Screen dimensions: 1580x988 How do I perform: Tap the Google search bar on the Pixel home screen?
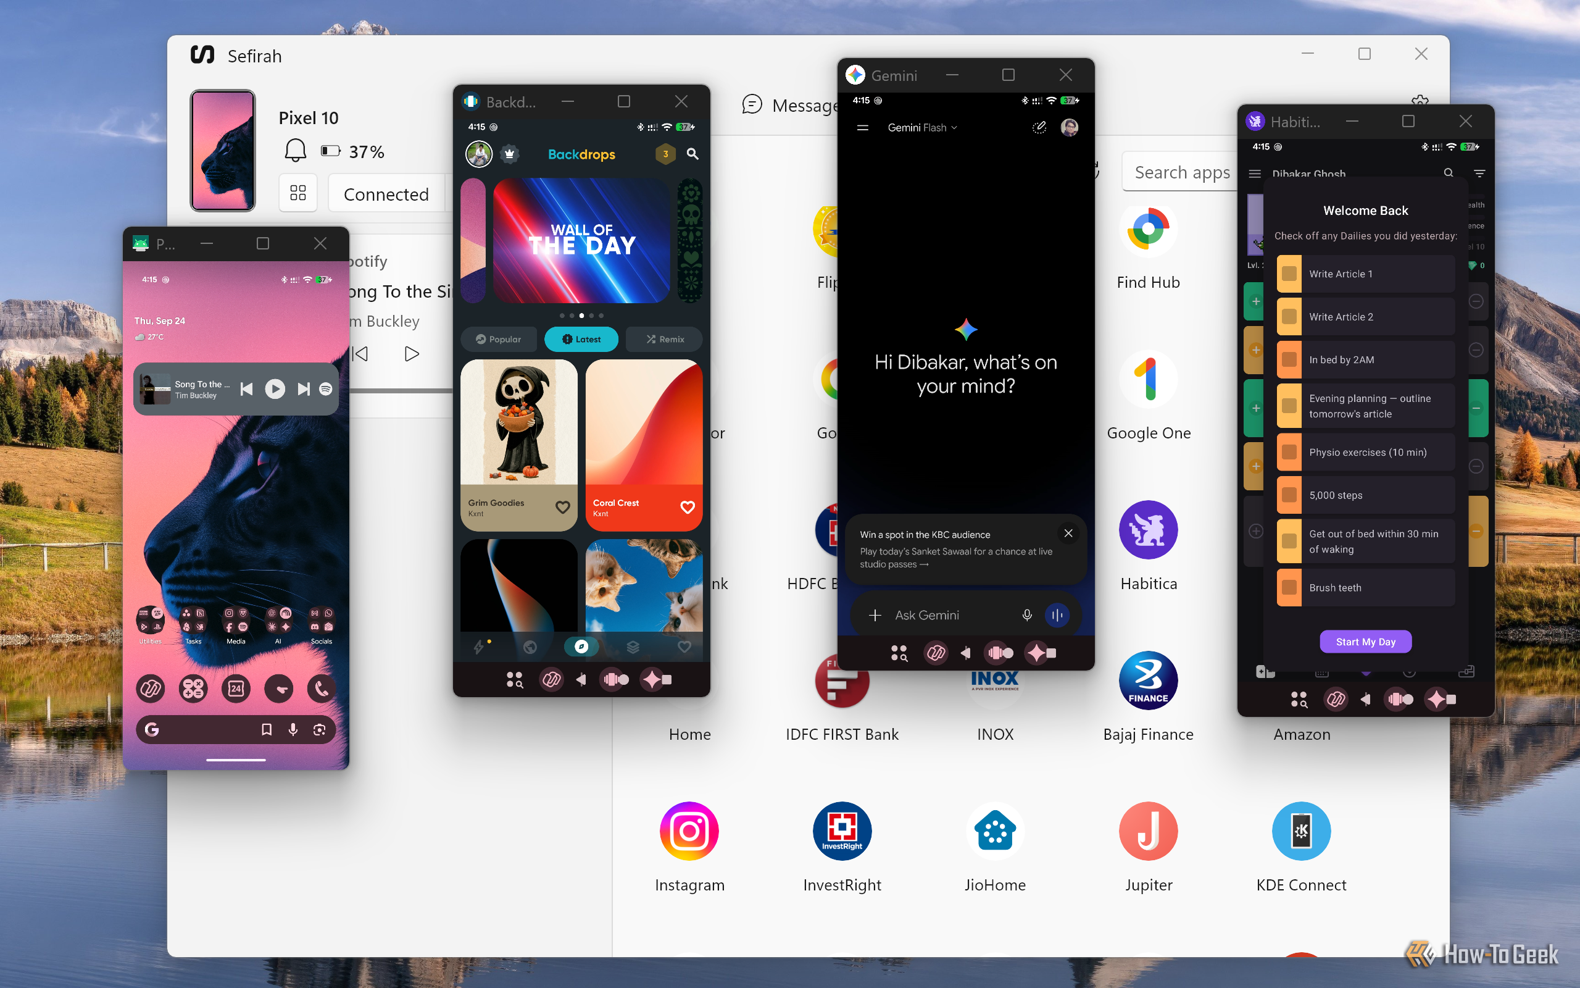coord(236,729)
